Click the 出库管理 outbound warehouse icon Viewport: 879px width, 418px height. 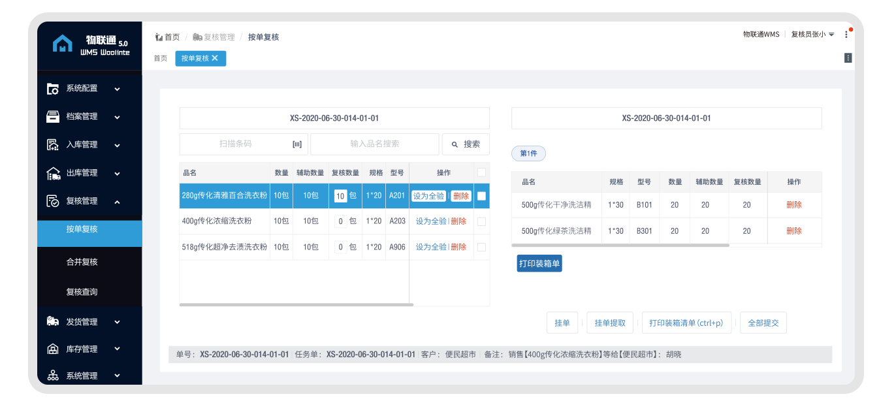53,172
